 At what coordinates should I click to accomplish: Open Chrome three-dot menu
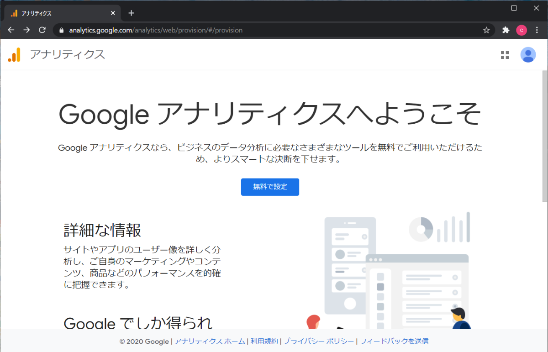[537, 30]
